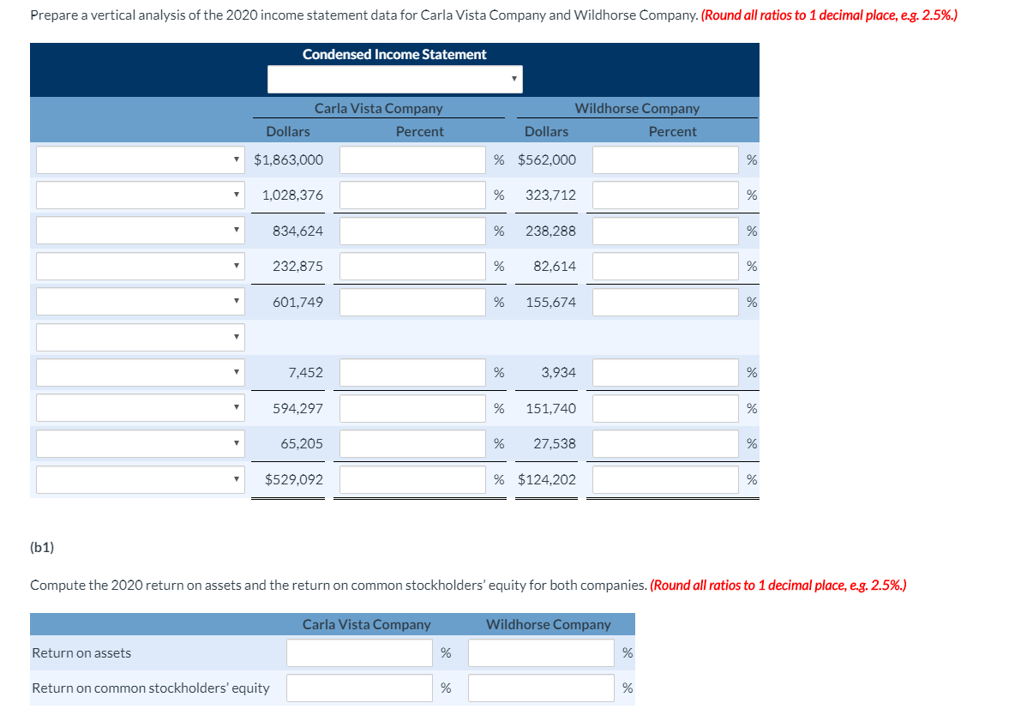Image resolution: width=1033 pixels, height=721 pixels.
Task: Click the Wildhorse percent box beside 155,674
Action: click(x=664, y=302)
